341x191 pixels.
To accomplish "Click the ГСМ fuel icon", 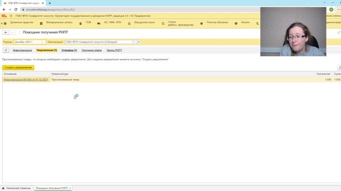I will (80, 23).
